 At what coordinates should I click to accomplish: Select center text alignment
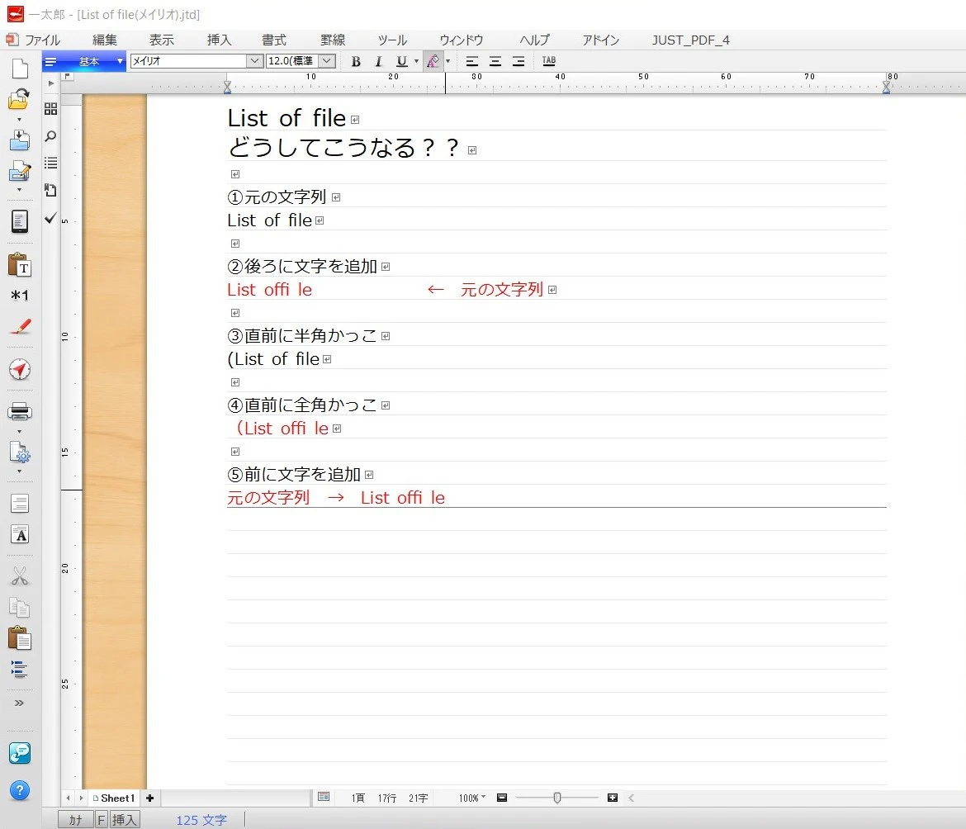click(495, 61)
